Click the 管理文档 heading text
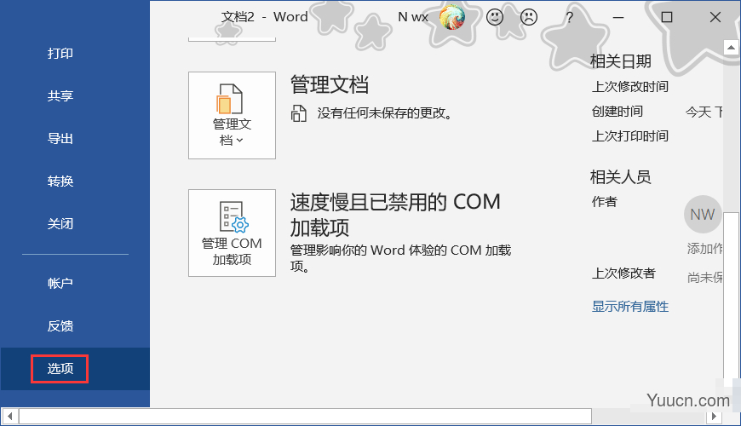Viewport: 741px width, 426px height. coord(330,84)
